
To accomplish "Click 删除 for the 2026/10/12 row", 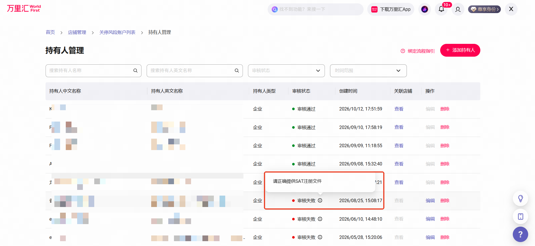I will point(445,109).
